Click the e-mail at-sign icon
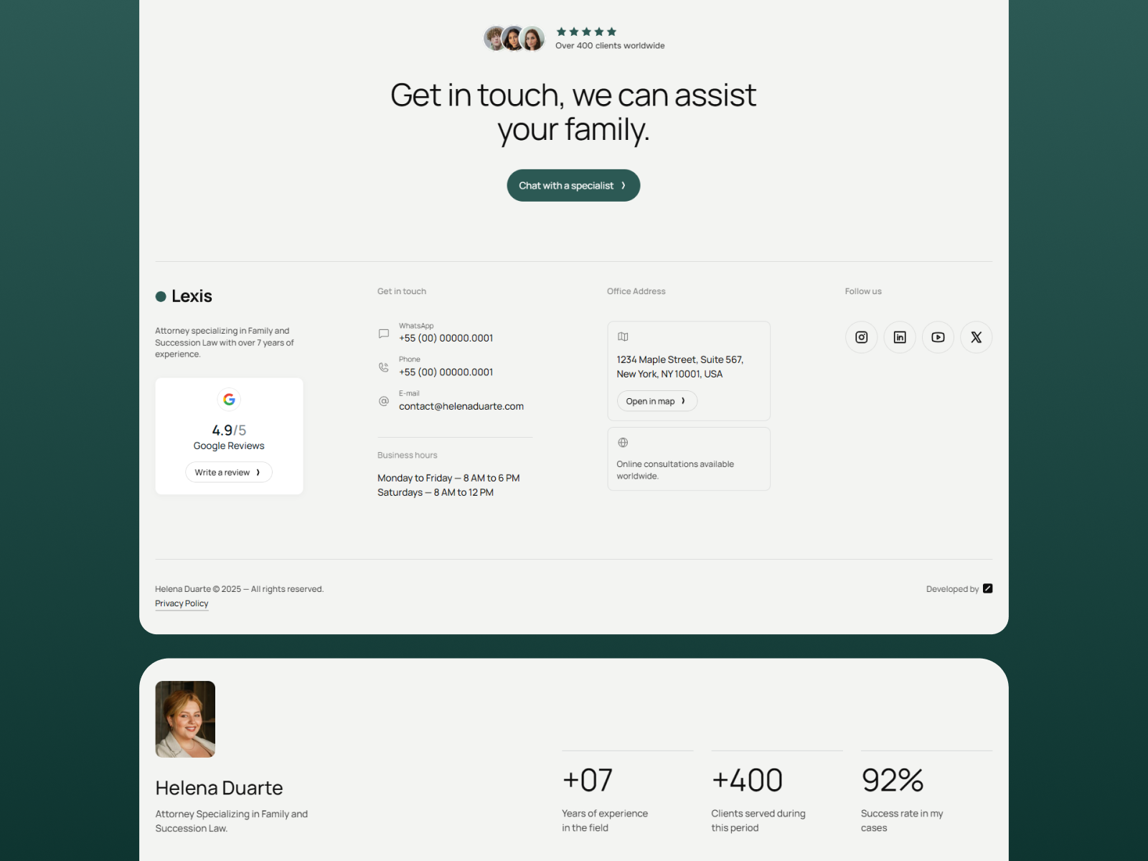 click(x=384, y=401)
